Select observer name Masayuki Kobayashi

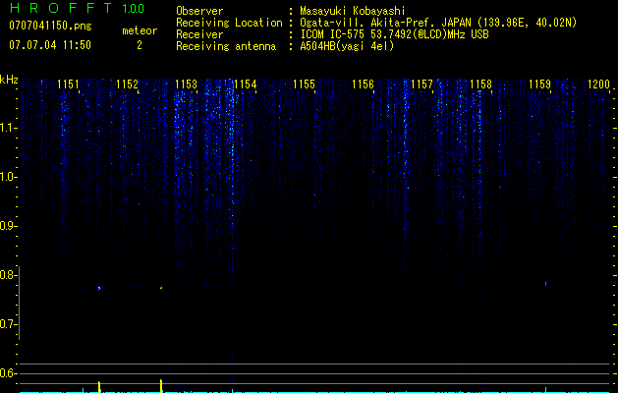click(x=352, y=11)
